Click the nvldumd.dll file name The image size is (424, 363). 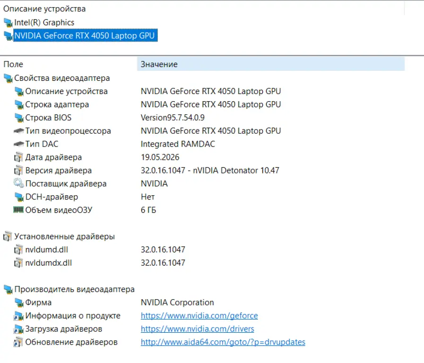(46, 250)
